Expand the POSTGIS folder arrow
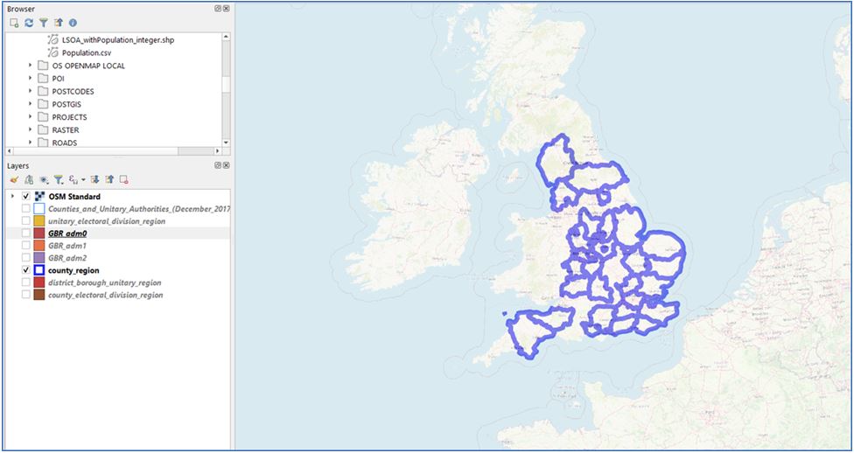The width and height of the screenshot is (854, 453). [x=31, y=104]
